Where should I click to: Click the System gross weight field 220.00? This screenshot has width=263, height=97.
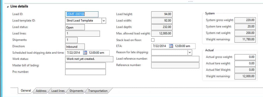pos(245,20)
